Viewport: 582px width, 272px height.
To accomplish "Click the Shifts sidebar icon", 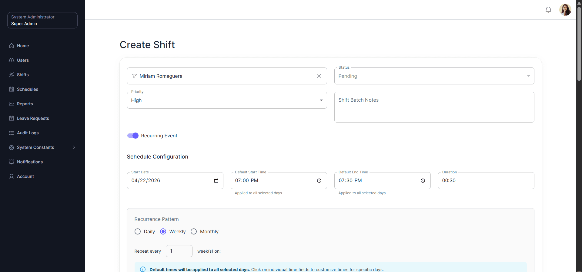I will click(12, 75).
